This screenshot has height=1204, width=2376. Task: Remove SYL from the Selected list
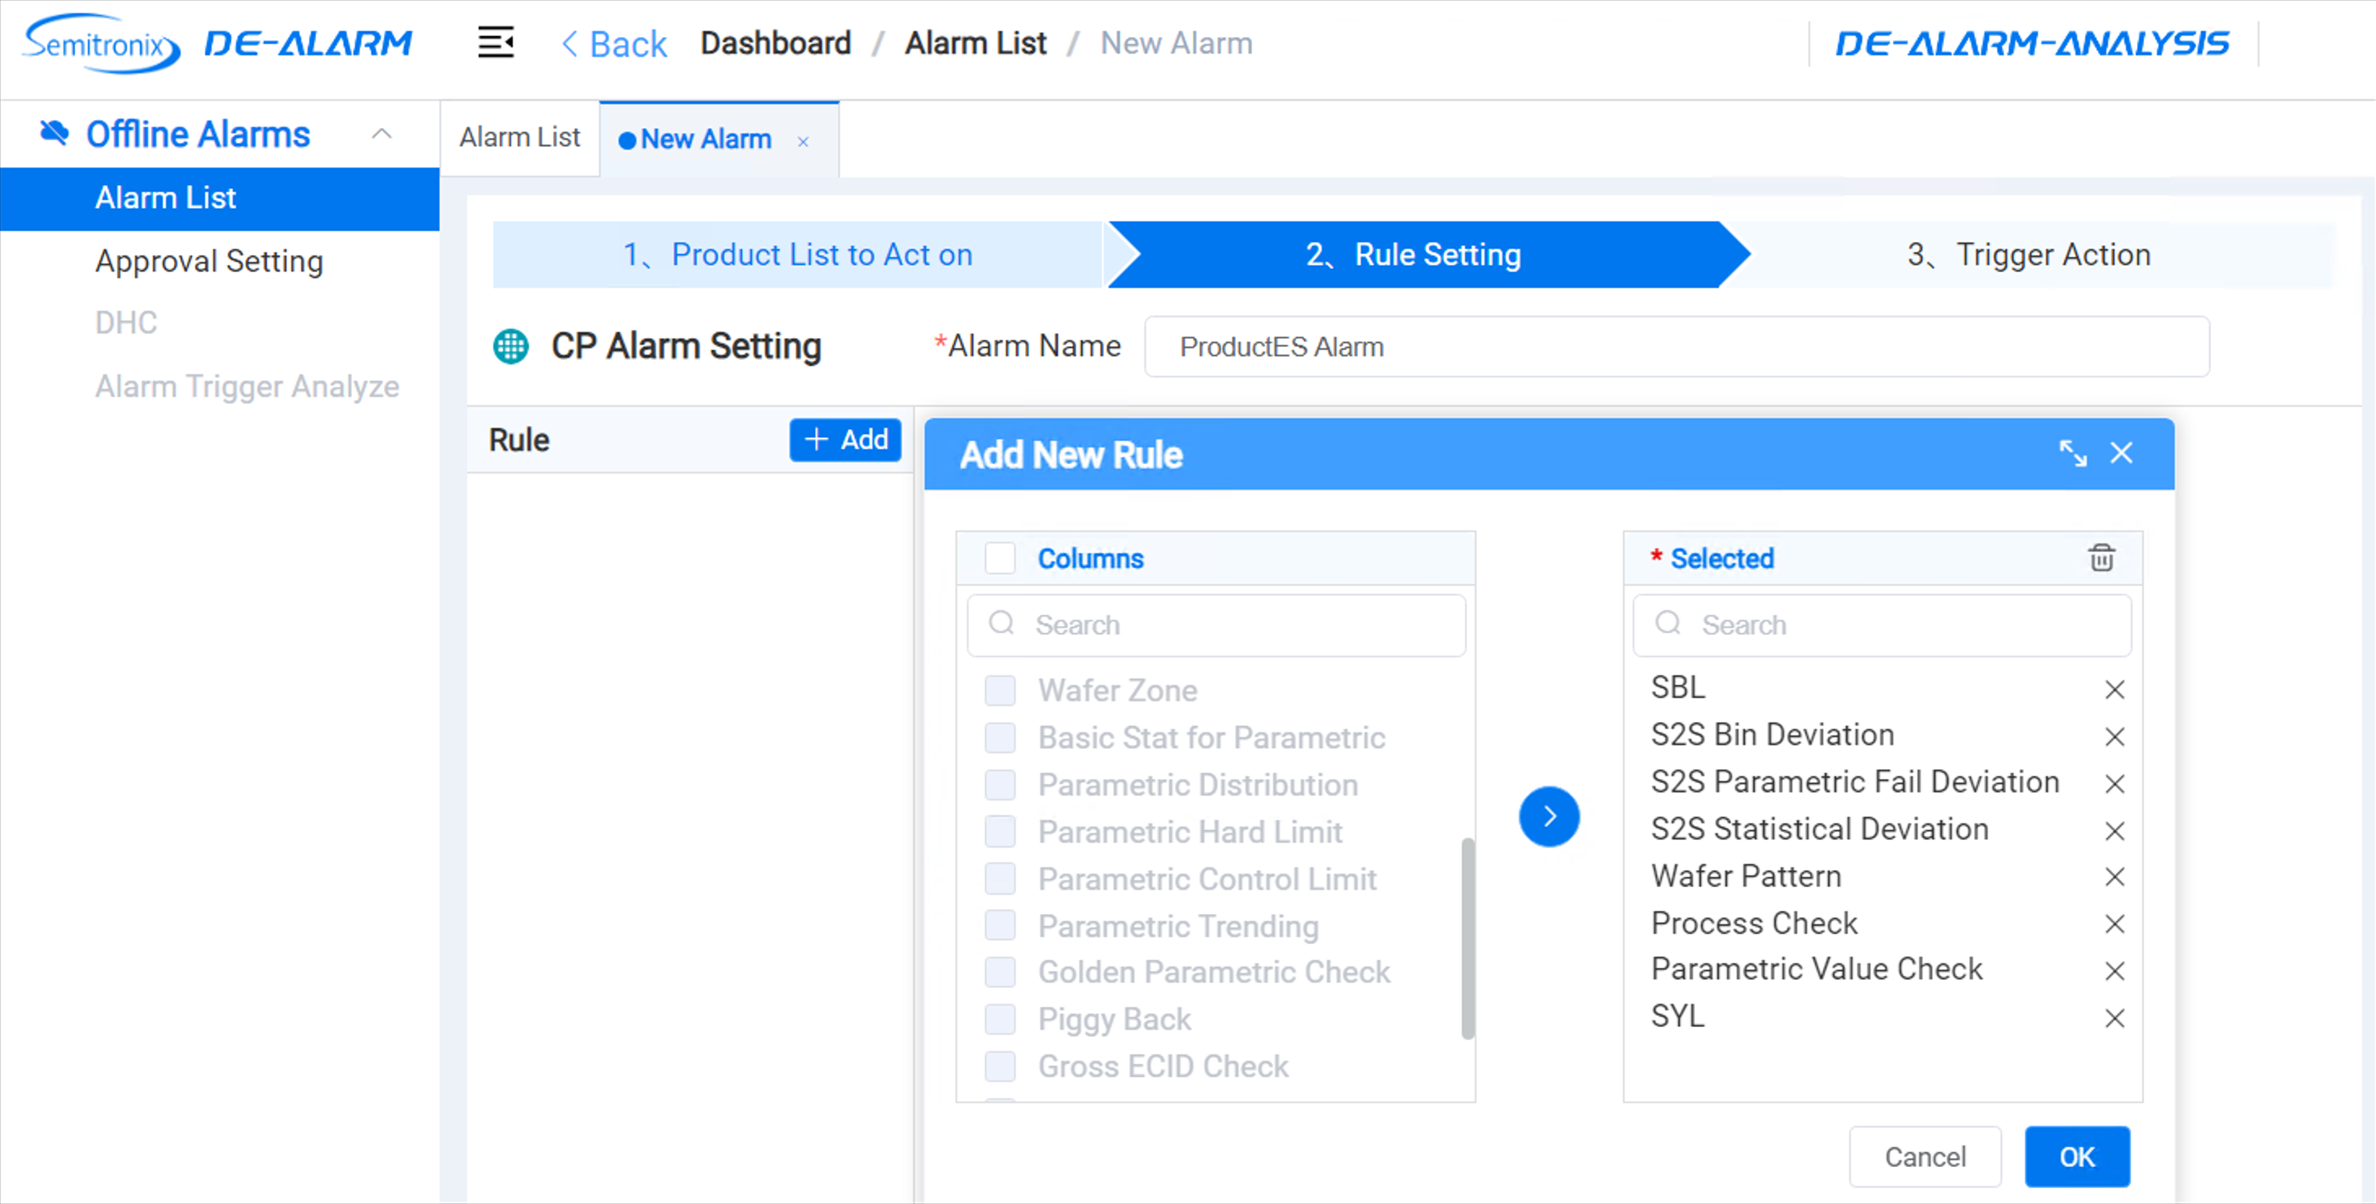click(2114, 1018)
